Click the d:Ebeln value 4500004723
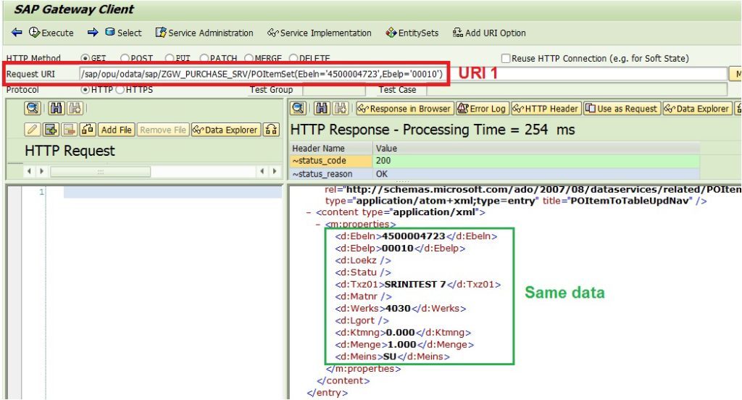 pyautogui.click(x=414, y=236)
